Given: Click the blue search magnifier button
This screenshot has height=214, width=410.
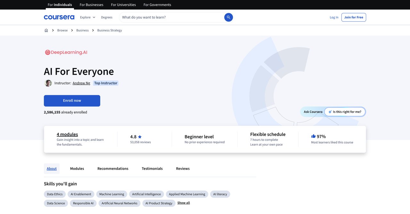Looking at the screenshot, I should (228, 17).
